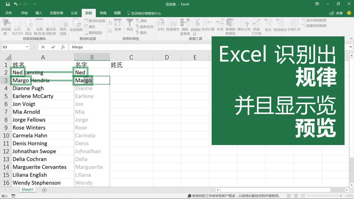Save the workbook from the quick access toolbar
The width and height of the screenshot is (354, 199).
pyautogui.click(x=8, y=4)
